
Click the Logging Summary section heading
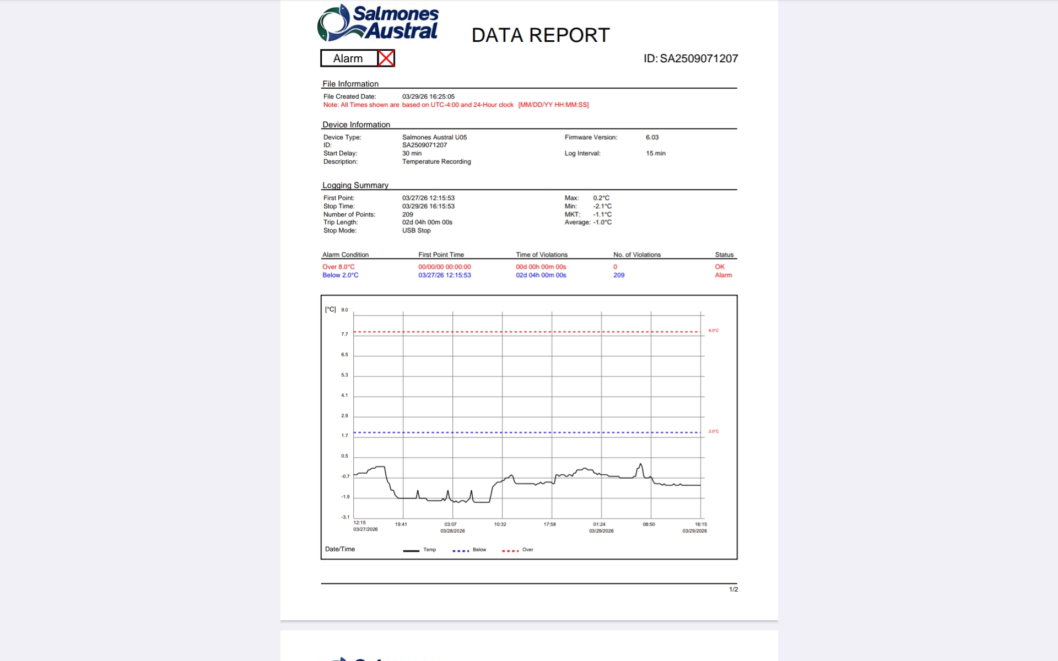(355, 185)
